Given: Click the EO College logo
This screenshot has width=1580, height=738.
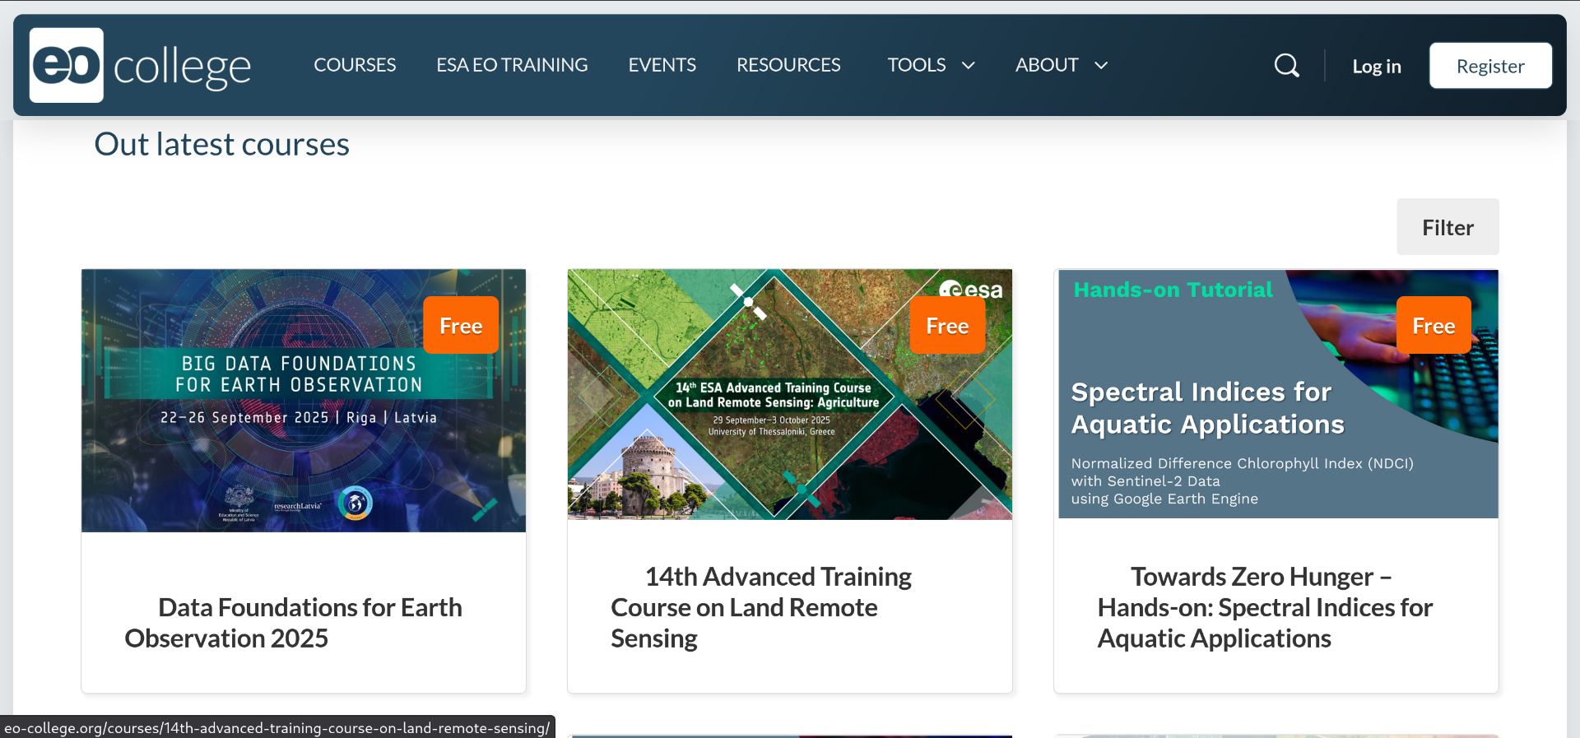Looking at the screenshot, I should (x=140, y=66).
